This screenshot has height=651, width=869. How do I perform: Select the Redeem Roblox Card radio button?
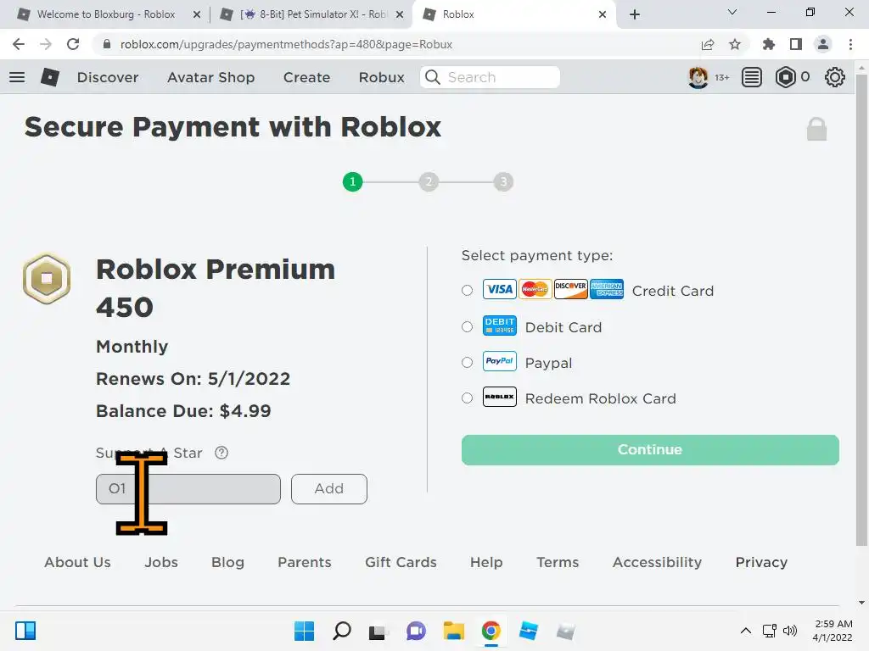pos(468,398)
